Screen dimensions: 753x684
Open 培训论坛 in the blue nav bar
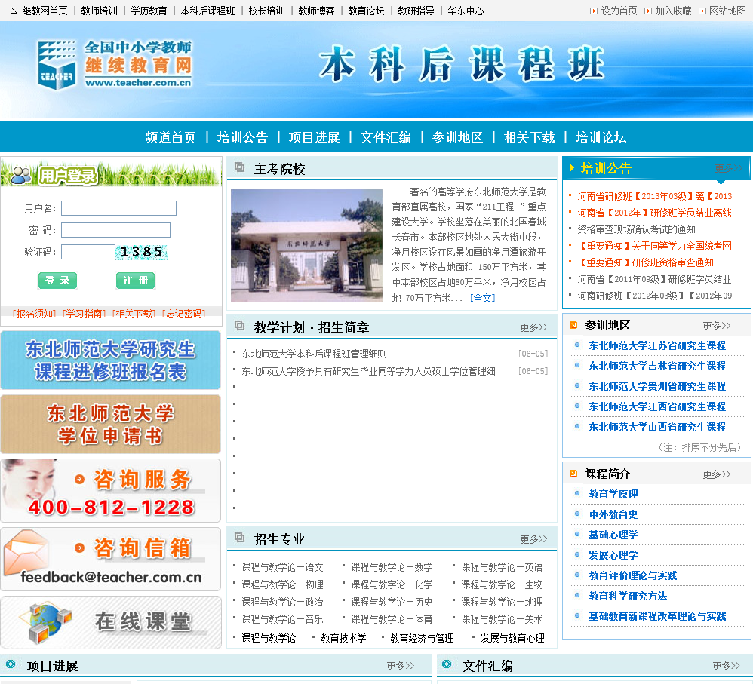pos(601,137)
